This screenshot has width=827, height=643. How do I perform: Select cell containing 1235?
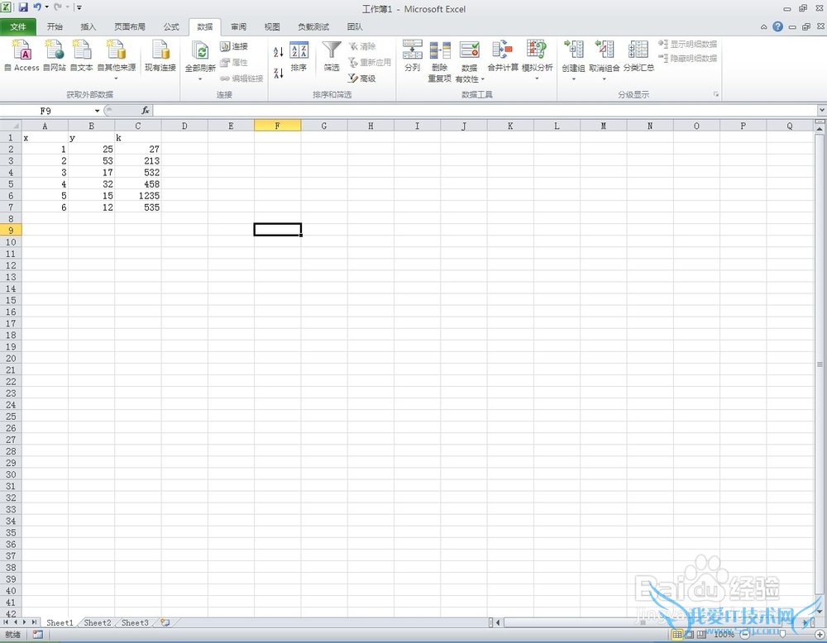(x=137, y=196)
